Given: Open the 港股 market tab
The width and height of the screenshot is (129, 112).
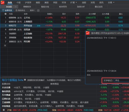Looking at the screenshot, I should (x=38, y=3).
